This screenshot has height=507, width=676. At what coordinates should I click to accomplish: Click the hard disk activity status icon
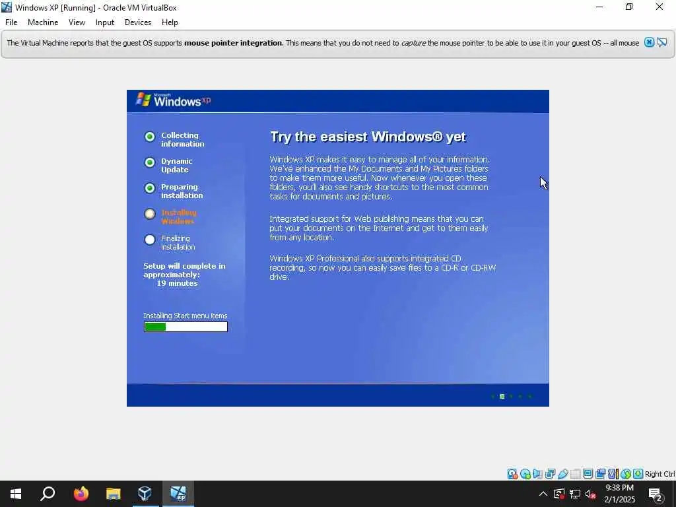(512, 474)
